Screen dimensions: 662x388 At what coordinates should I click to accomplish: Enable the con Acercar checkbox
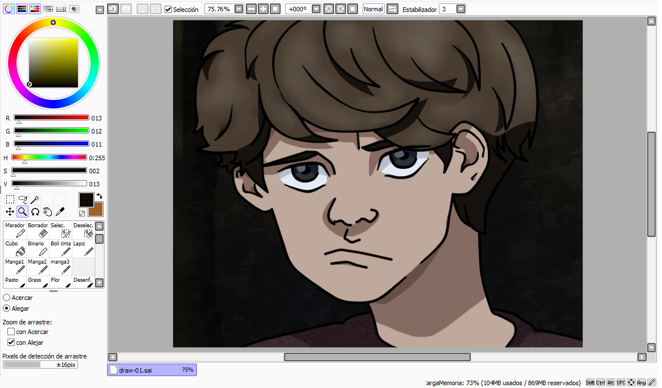(11, 332)
